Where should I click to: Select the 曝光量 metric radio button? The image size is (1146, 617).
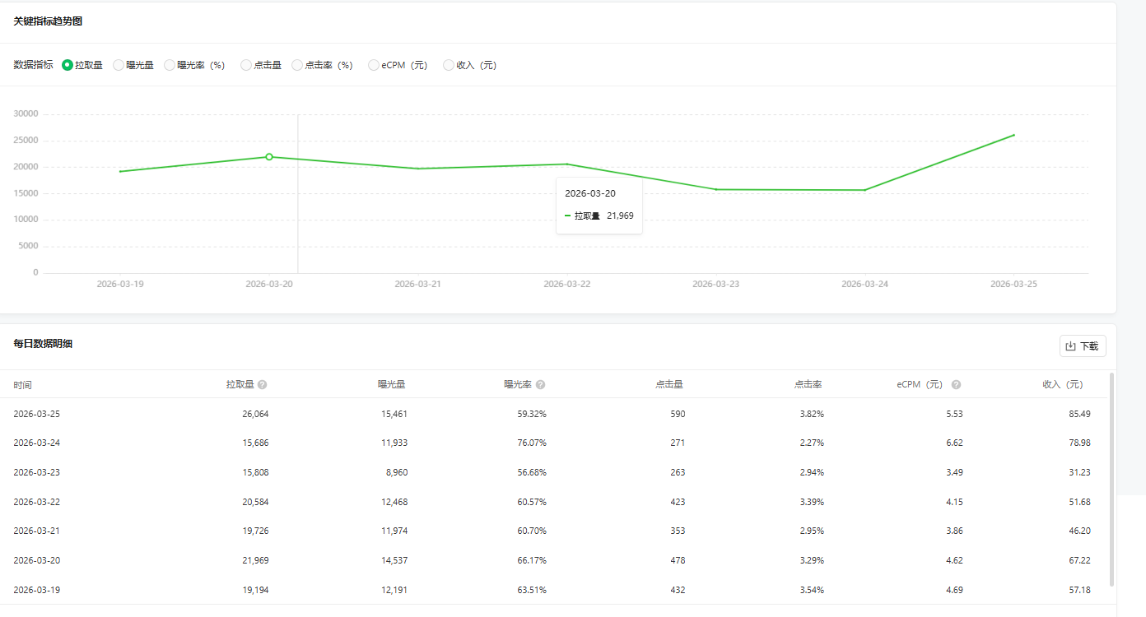pyautogui.click(x=119, y=65)
